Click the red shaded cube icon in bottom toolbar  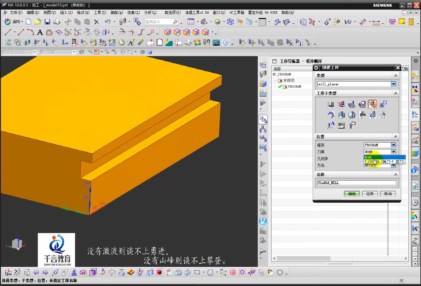point(159,272)
